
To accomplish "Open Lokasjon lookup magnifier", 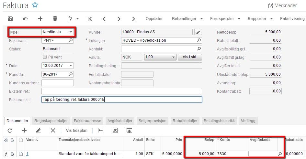I will tap(199, 40).
